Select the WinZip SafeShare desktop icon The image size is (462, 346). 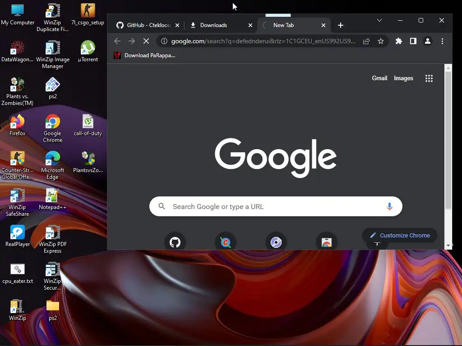pyautogui.click(x=18, y=202)
